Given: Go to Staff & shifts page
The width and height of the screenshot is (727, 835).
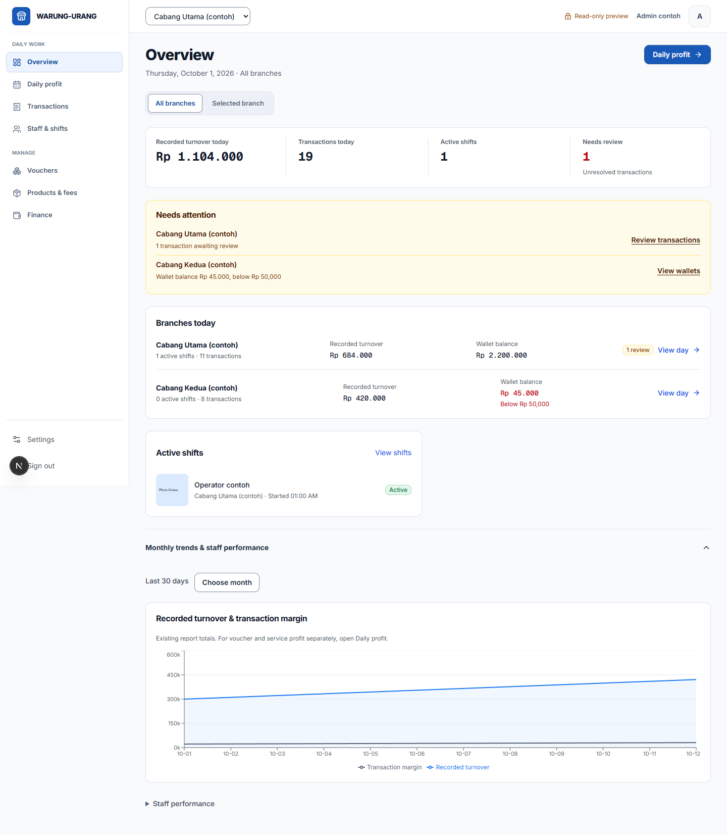Looking at the screenshot, I should point(64,129).
